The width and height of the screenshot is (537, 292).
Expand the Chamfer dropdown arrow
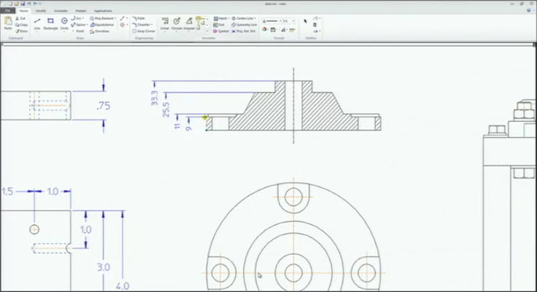tap(152, 25)
